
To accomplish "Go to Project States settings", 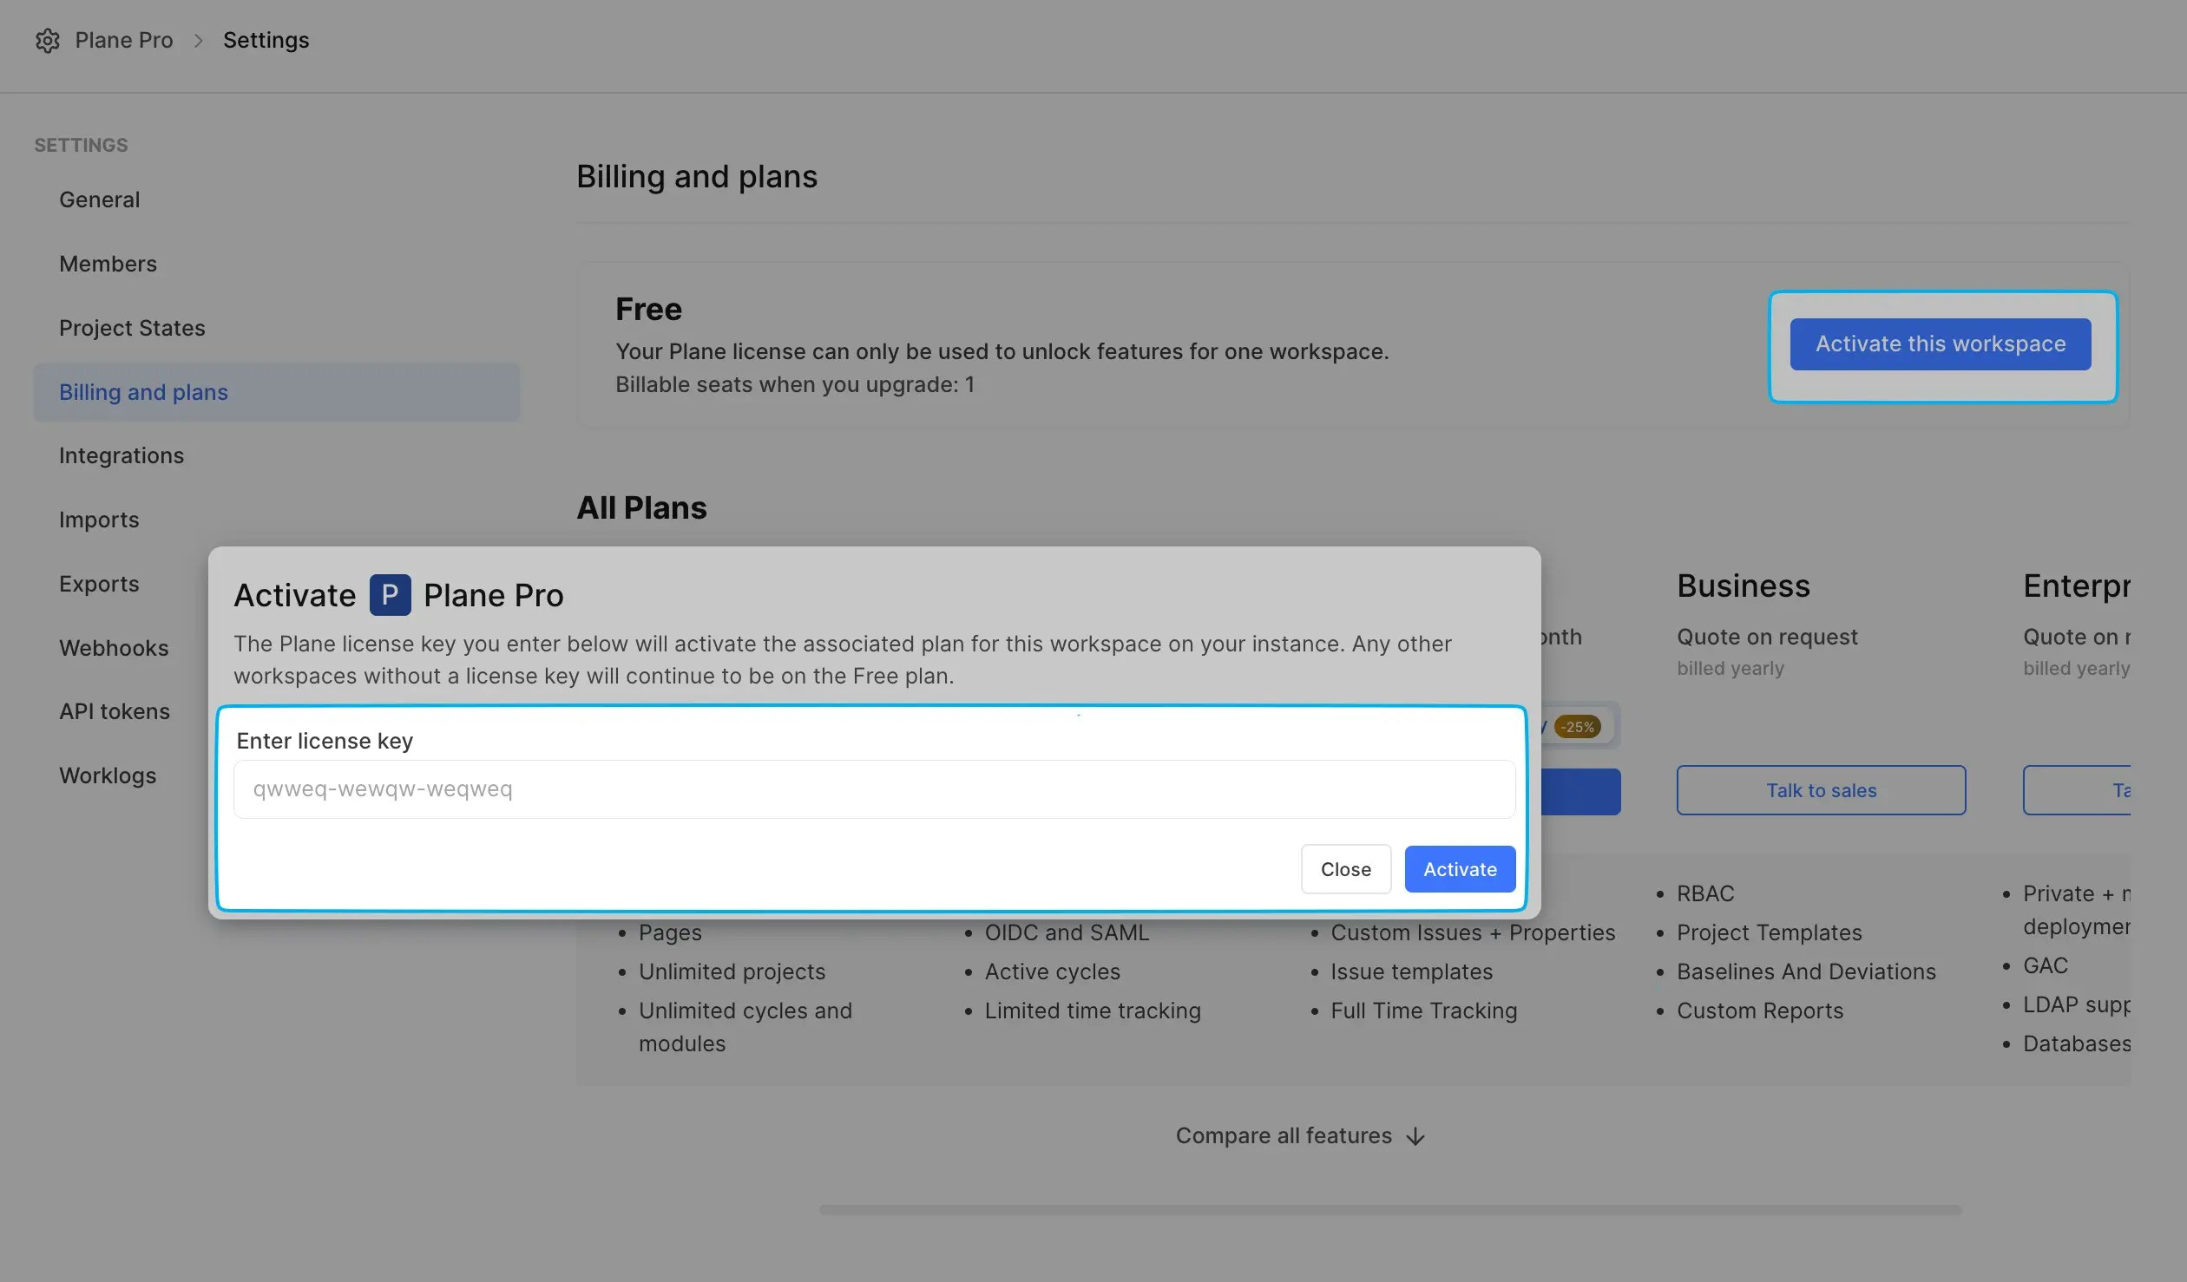I will (132, 328).
